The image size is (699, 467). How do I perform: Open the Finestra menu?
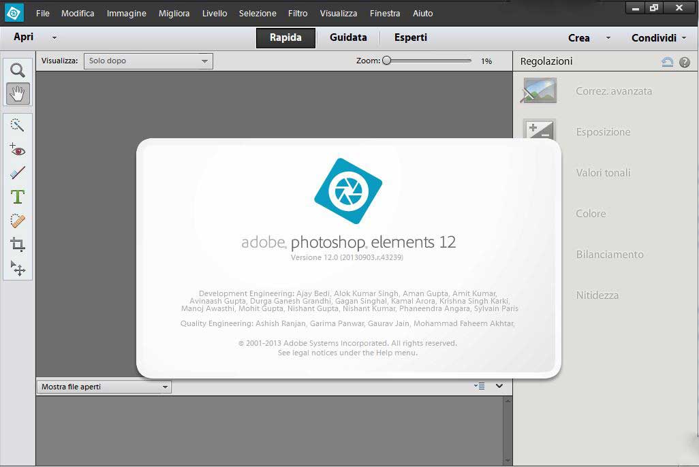pyautogui.click(x=385, y=14)
